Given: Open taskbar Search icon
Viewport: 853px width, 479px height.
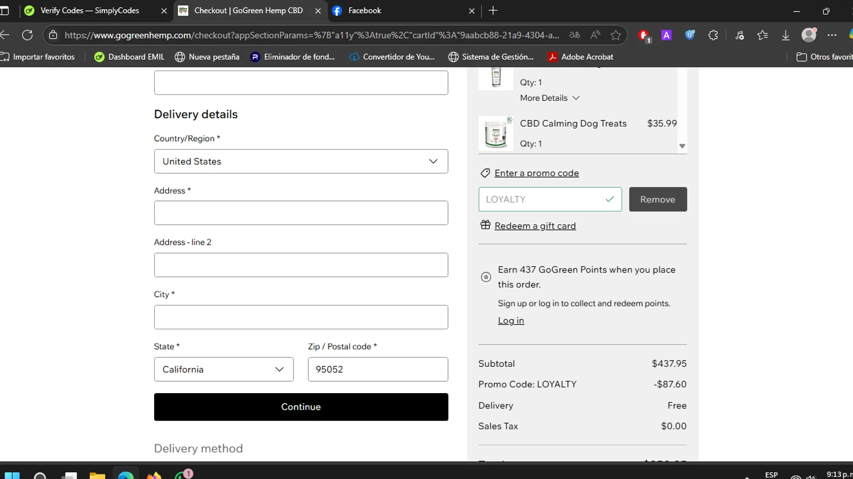Looking at the screenshot, I should 40,476.
